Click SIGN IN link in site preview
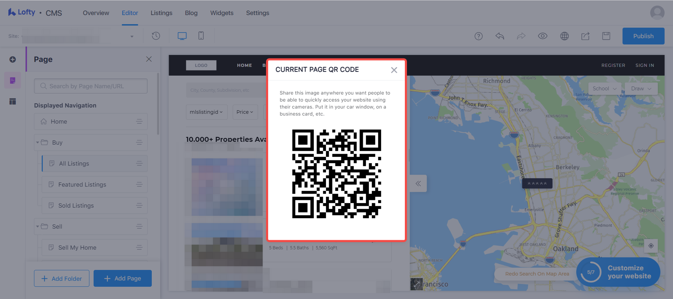 click(645, 65)
